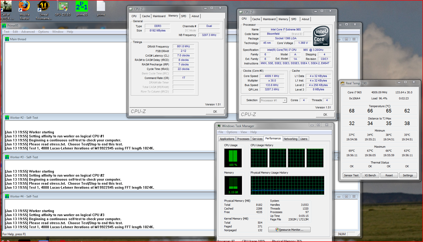The image size is (423, 242).
Task: Click the Core Voltage 1.368 V value
Action: pos(303,43)
